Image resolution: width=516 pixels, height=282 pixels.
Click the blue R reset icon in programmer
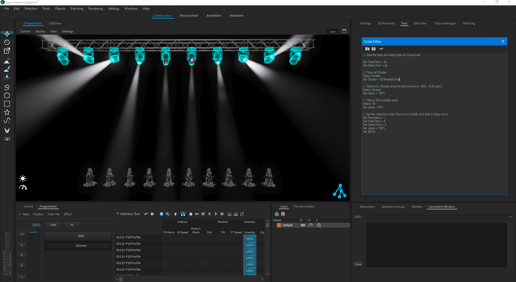coord(162,214)
